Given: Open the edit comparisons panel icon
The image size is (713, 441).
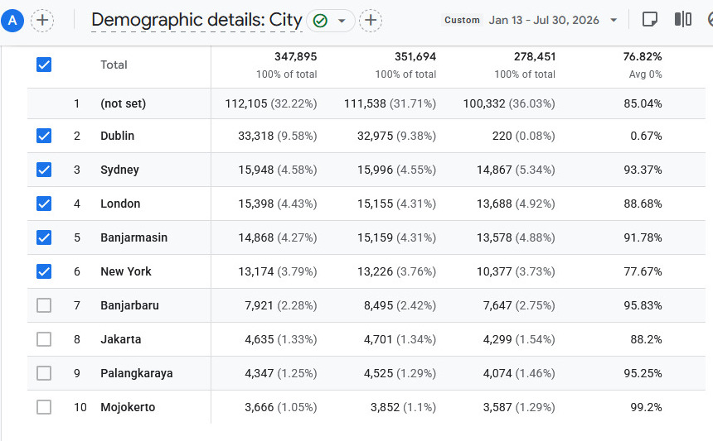Looking at the screenshot, I should pyautogui.click(x=683, y=20).
